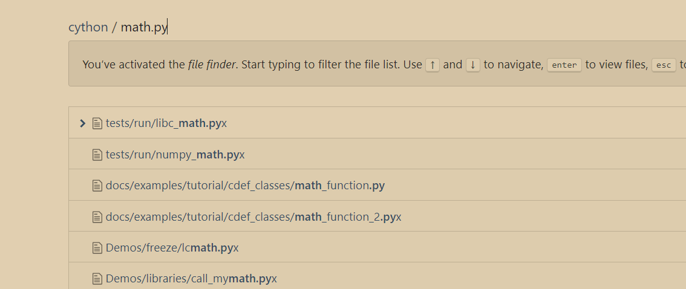Click file icon beside tests/run/numpy_math.pyx
686x289 pixels.
[x=97, y=155]
